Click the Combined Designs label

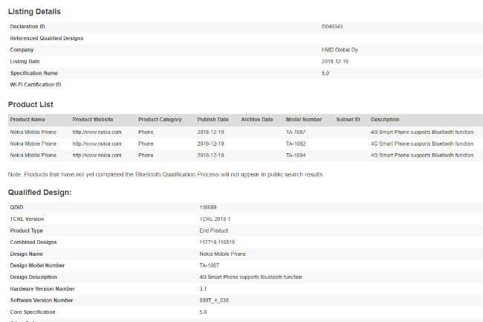tap(33, 242)
